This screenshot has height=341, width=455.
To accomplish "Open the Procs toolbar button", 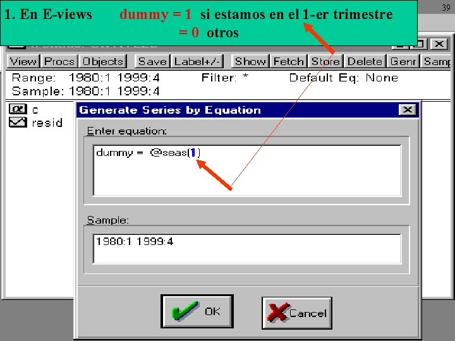I will coord(59,61).
